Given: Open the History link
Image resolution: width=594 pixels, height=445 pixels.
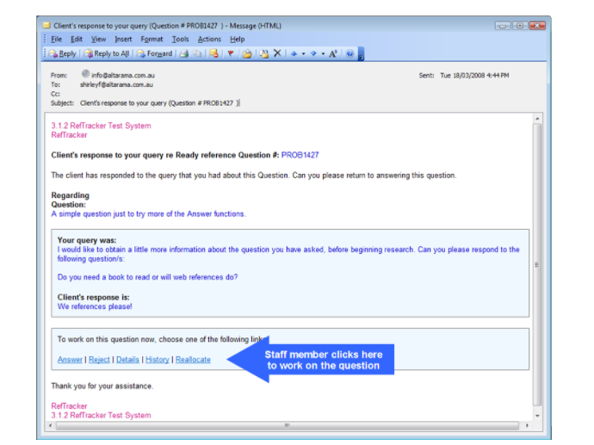Looking at the screenshot, I should (x=158, y=360).
